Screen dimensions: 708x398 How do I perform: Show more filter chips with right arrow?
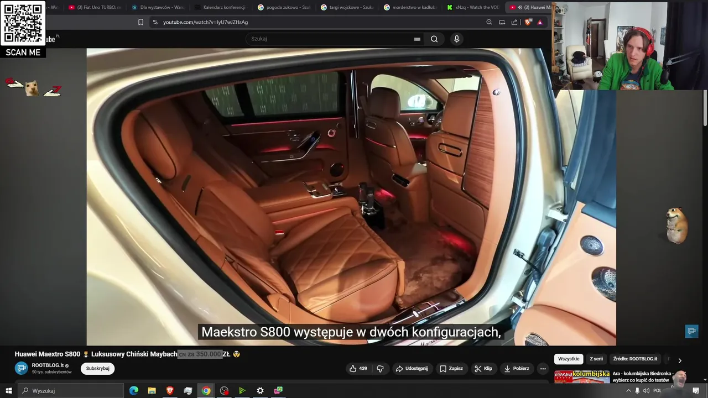tap(680, 360)
